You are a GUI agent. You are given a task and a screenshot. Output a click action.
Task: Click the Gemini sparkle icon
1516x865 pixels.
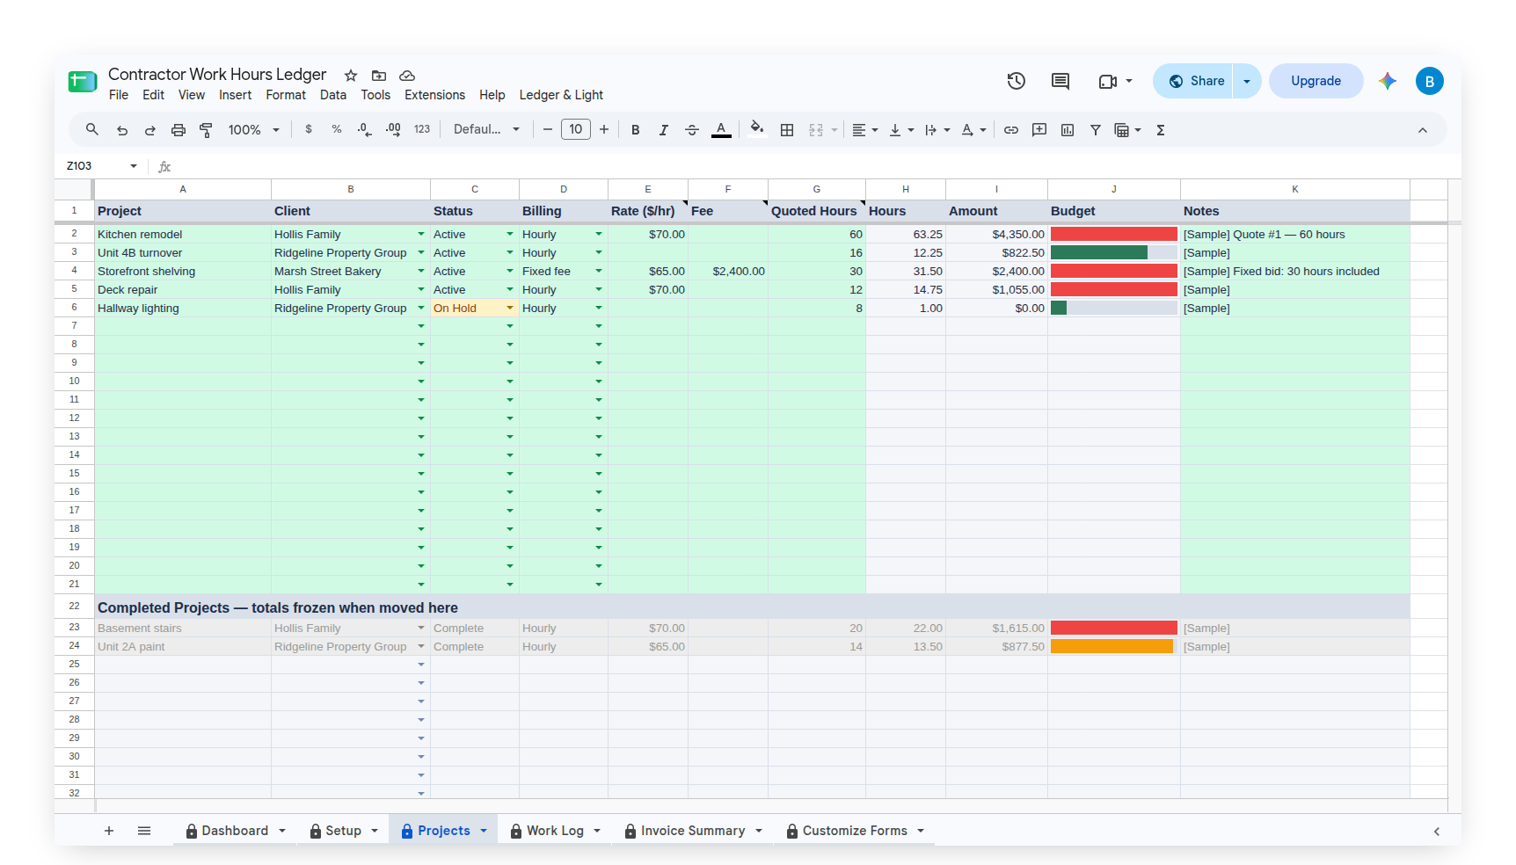tap(1388, 81)
